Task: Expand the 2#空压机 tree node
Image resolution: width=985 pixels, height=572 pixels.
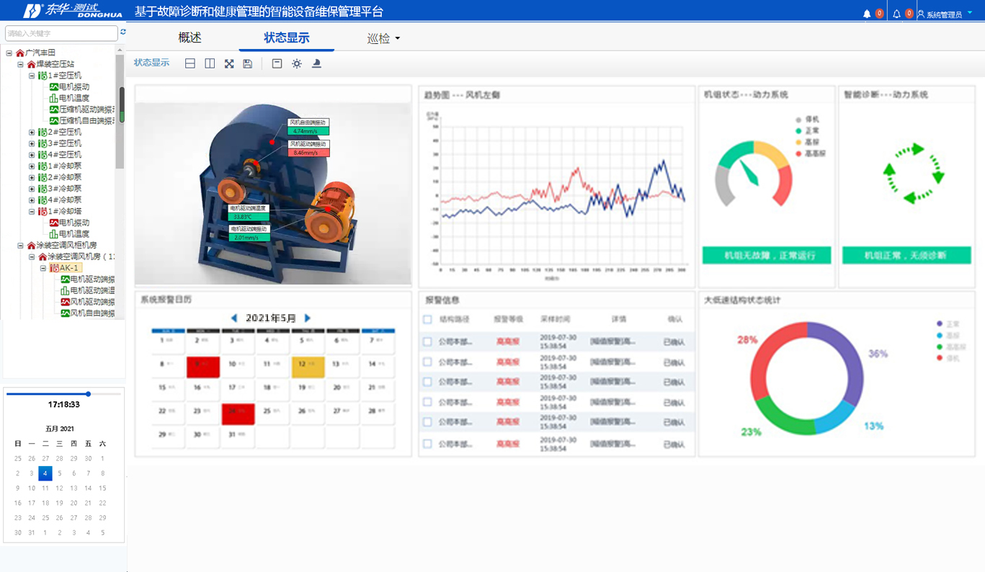Action: pos(32,132)
